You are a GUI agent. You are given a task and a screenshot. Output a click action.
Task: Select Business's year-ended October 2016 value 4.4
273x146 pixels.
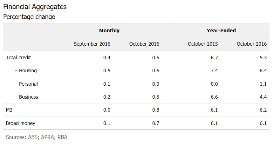point(263,97)
